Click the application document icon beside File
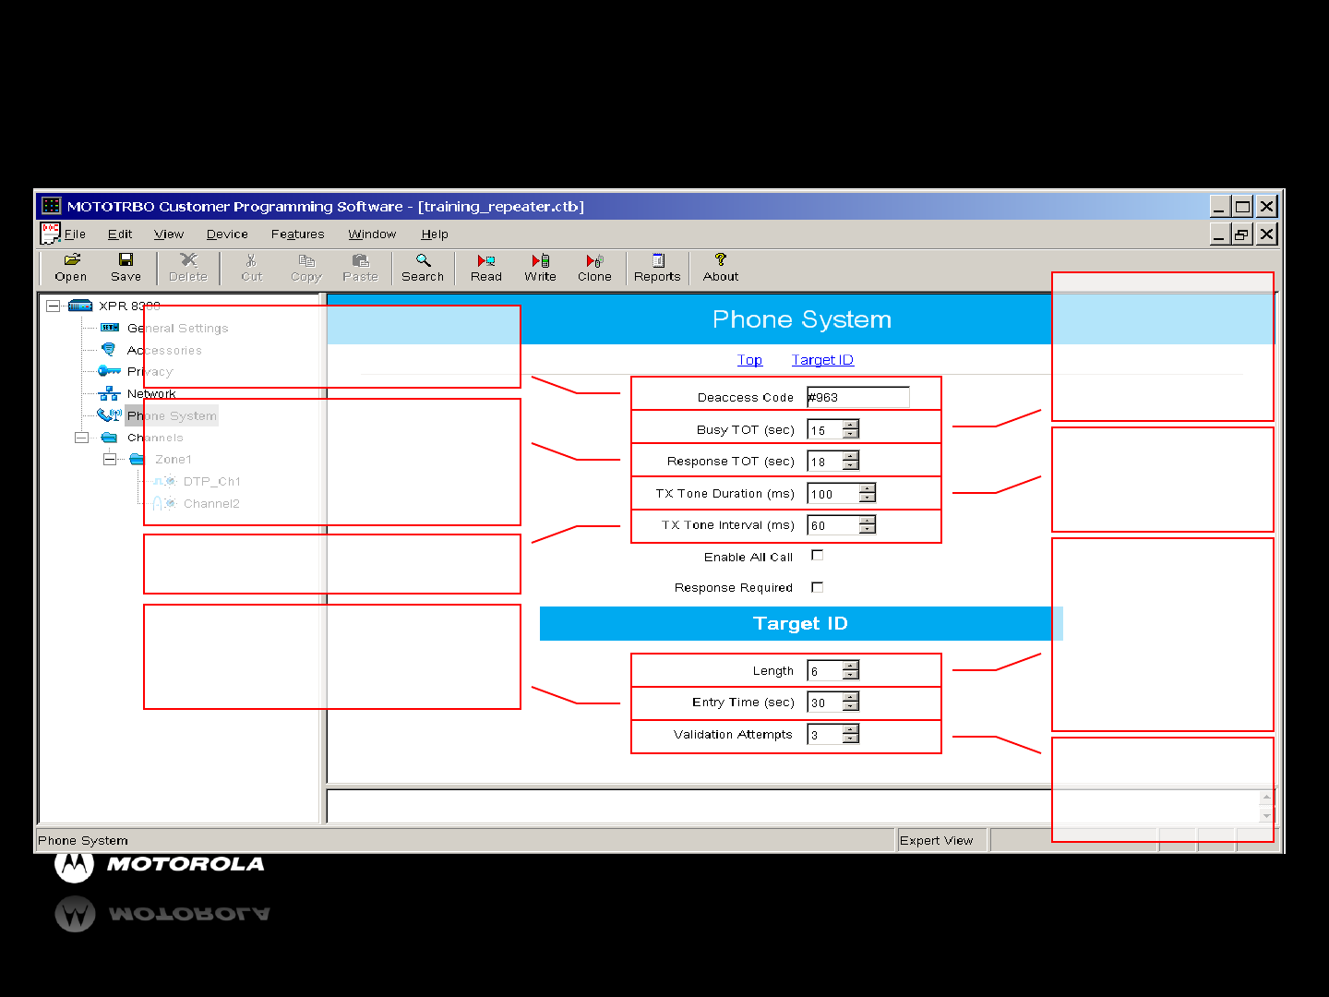This screenshot has width=1329, height=997. (50, 234)
